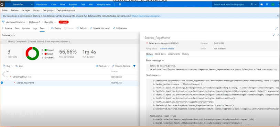Click the search magnifier icon
Screen dimensions: 280x127
tap(251, 4)
